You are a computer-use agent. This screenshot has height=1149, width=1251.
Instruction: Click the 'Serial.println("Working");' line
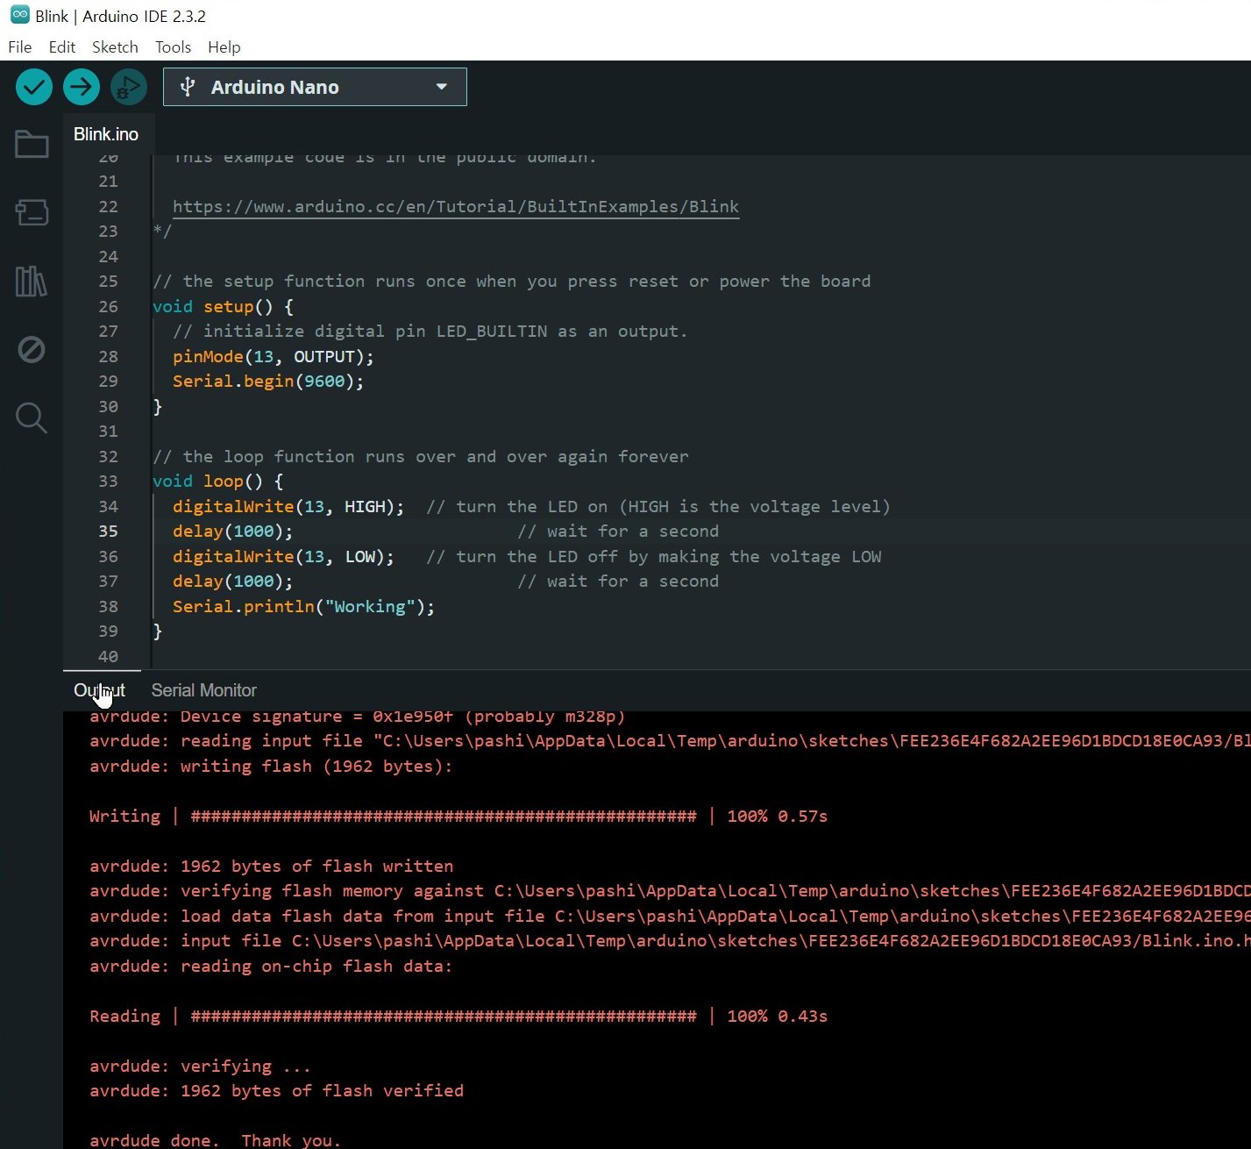click(303, 606)
